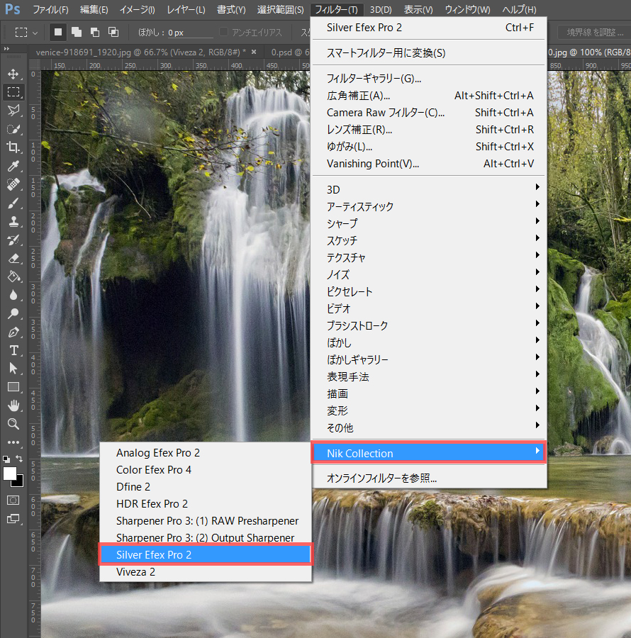Screen dimensions: 631x638
Task: Open オンラインフィルターを参照...
Action: (x=429, y=478)
